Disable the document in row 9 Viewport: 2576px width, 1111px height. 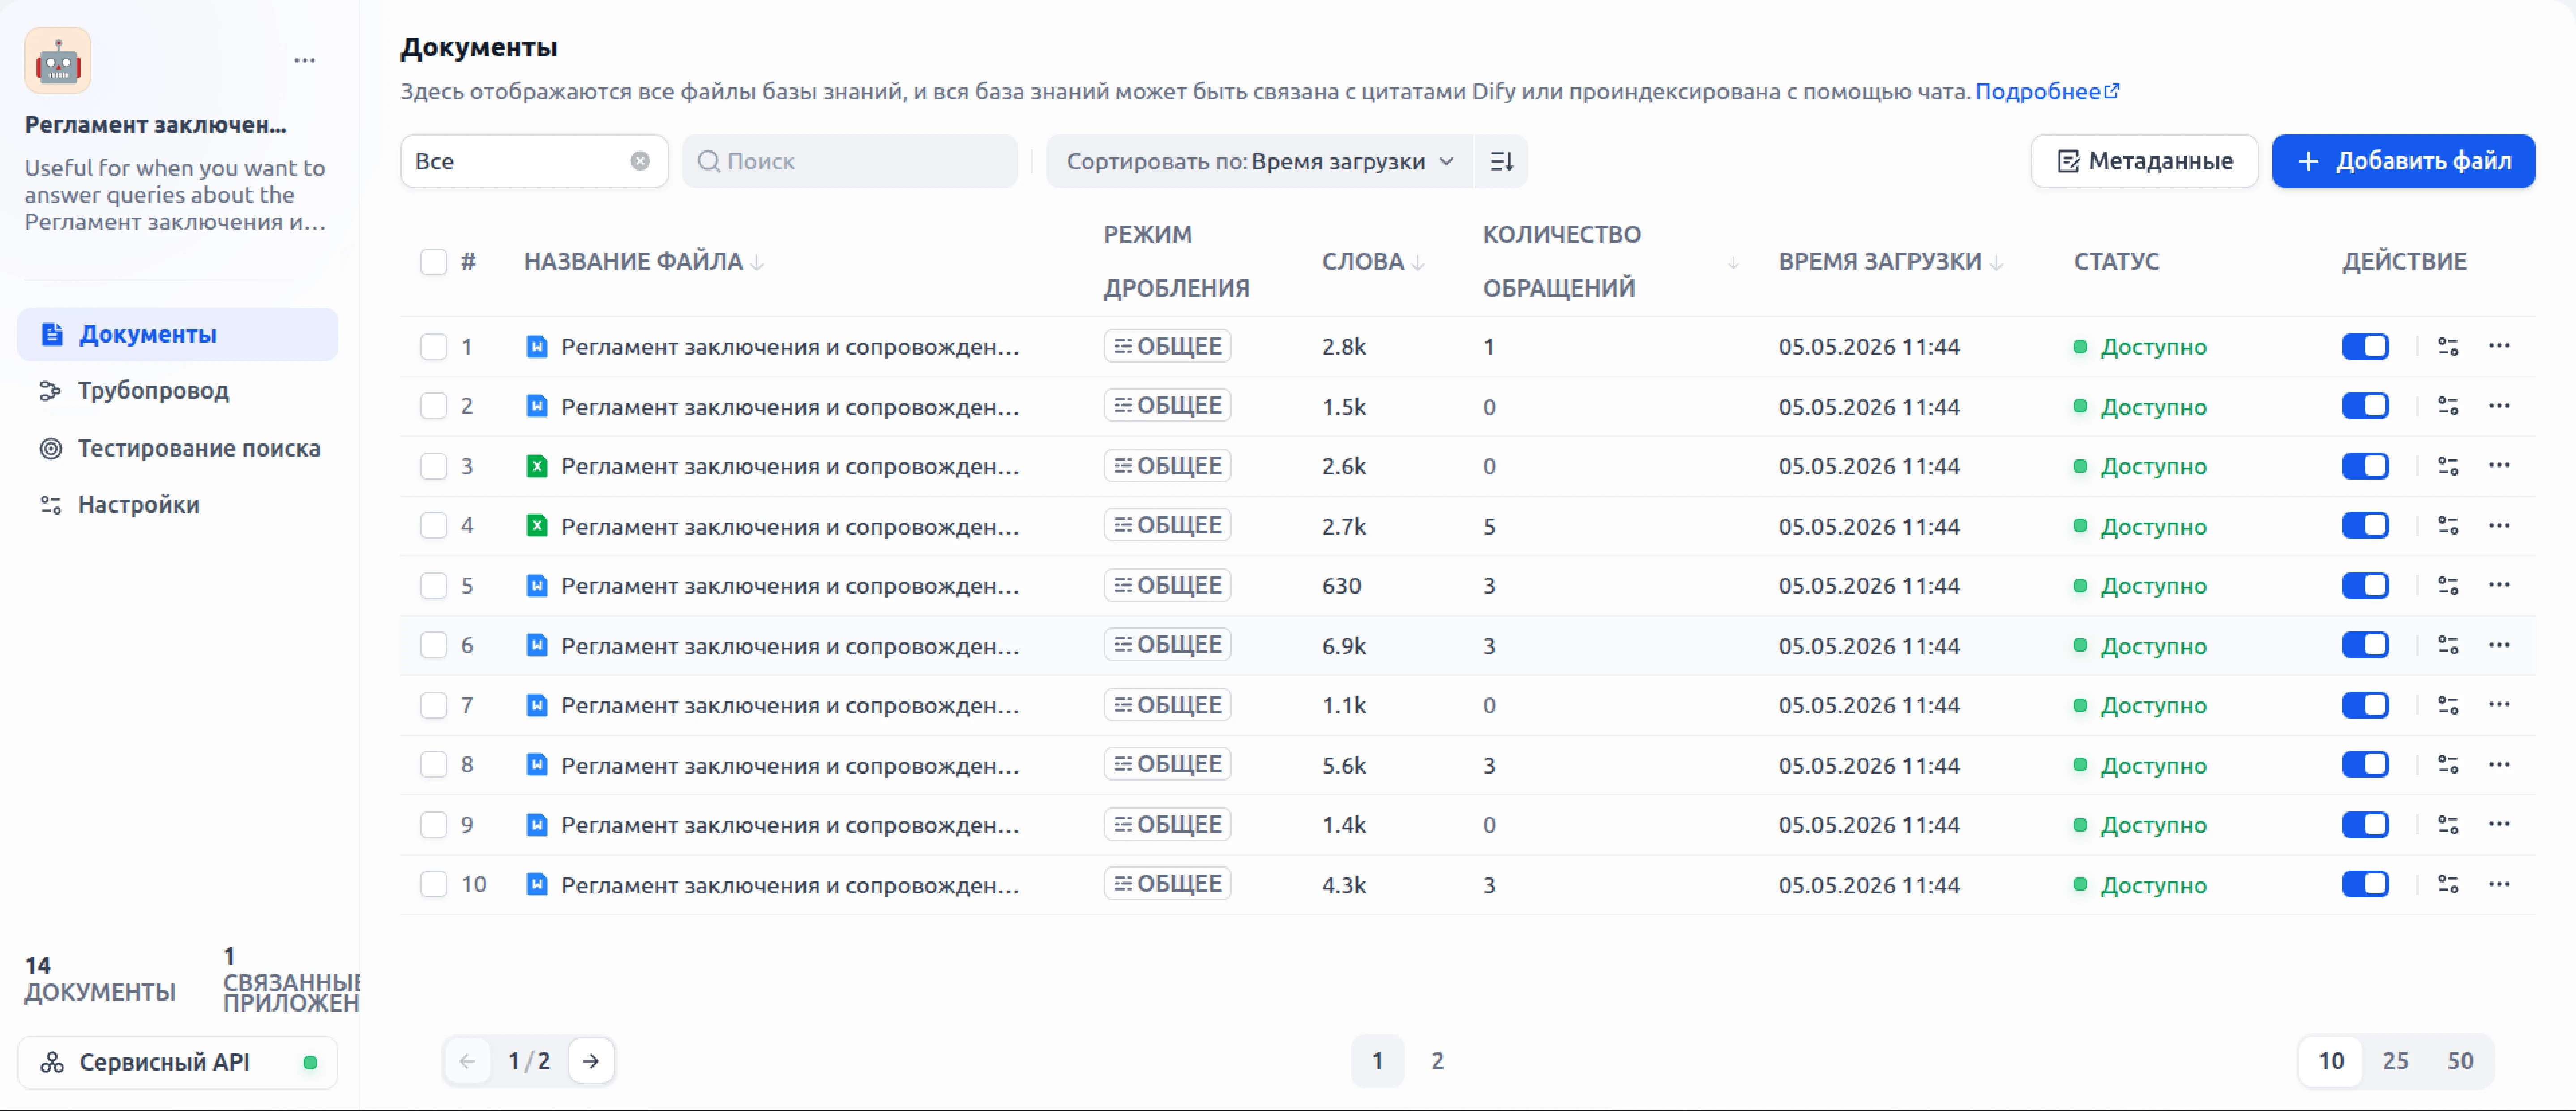2365,824
